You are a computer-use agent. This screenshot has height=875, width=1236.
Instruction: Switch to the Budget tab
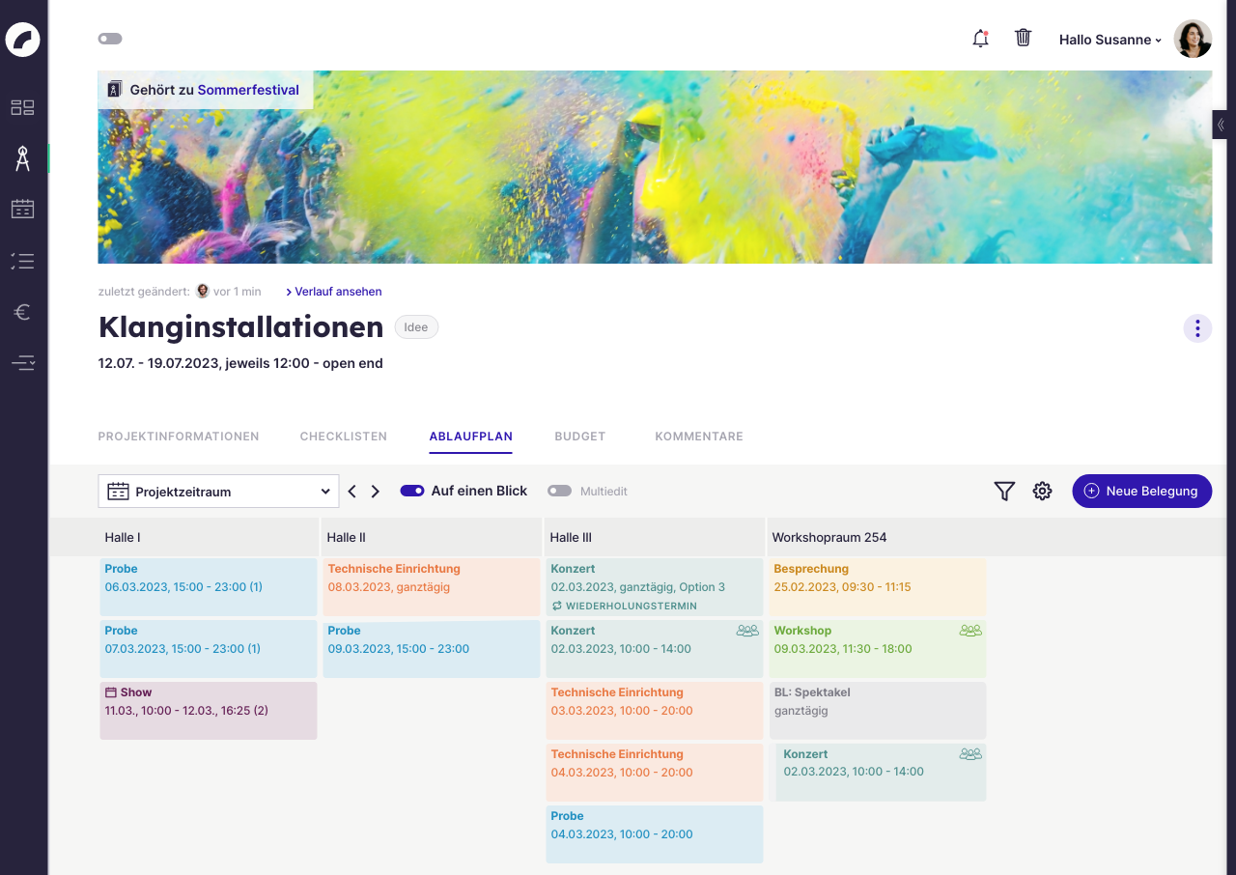pyautogui.click(x=579, y=437)
